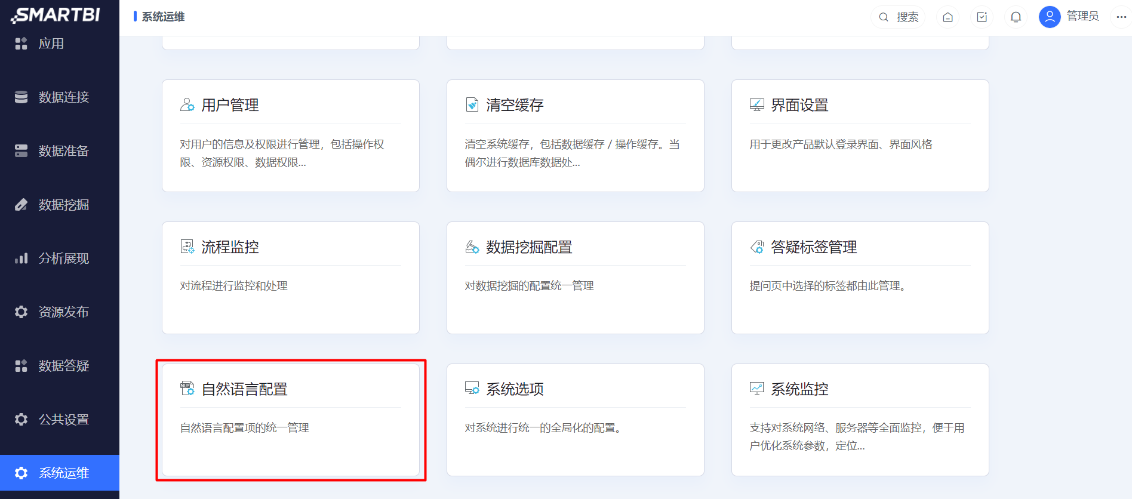This screenshot has height=499, width=1132.
Task: Click the 资源发布 gear icon
Action: (x=21, y=312)
